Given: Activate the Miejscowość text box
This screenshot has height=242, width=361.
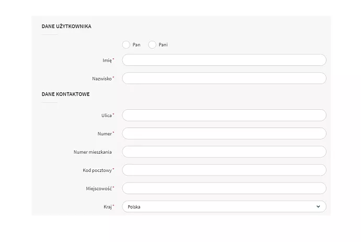Looking at the screenshot, I should (x=224, y=188).
